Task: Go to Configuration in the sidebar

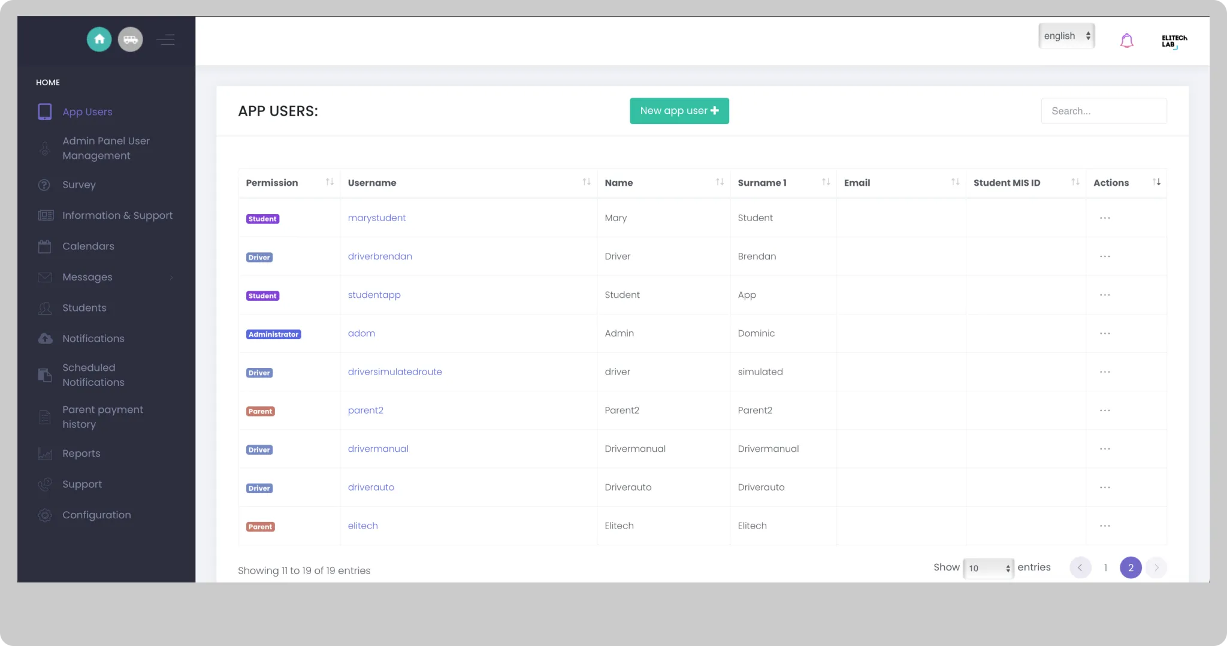Action: click(96, 515)
